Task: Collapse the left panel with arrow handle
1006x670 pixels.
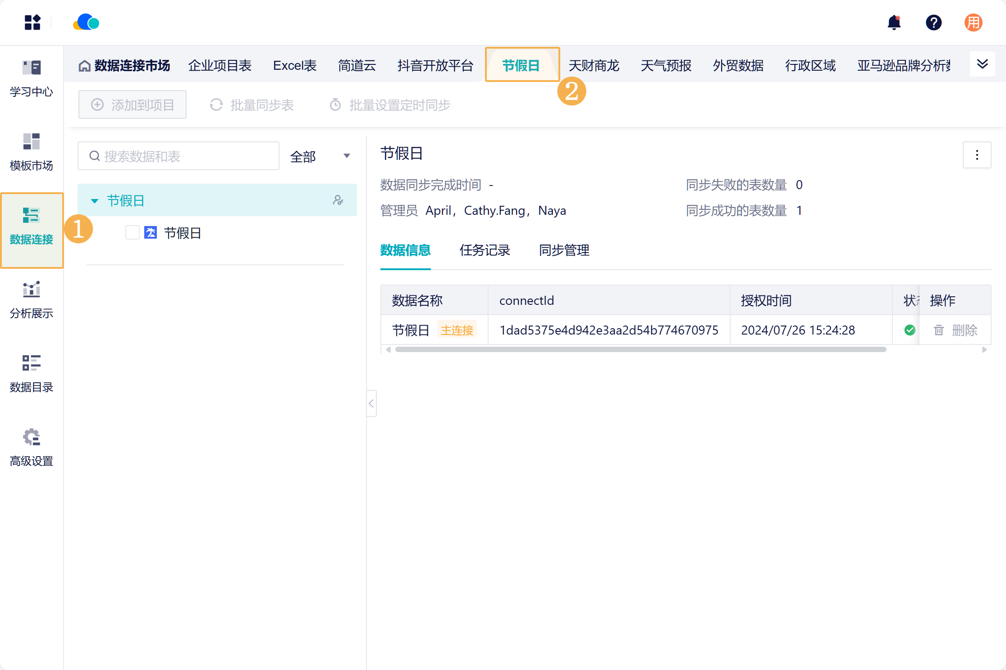Action: (x=371, y=403)
